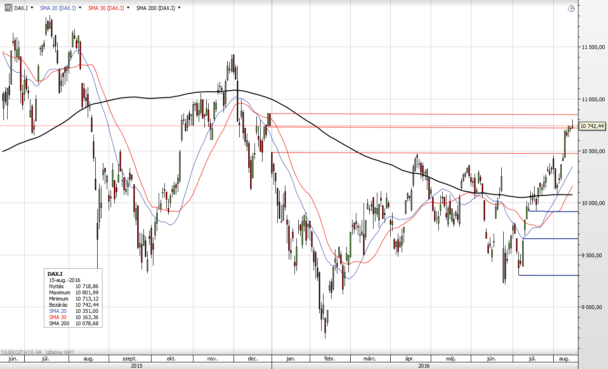Click the máj. month label on time axis
The width and height of the screenshot is (608, 369).
tap(451, 359)
